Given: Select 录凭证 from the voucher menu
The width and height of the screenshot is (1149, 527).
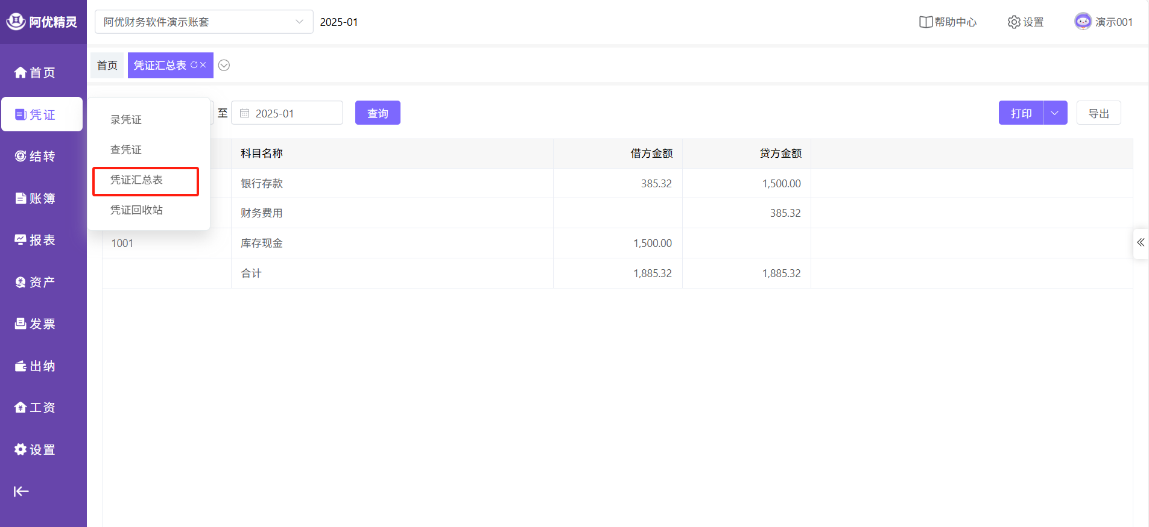Looking at the screenshot, I should click(x=126, y=120).
